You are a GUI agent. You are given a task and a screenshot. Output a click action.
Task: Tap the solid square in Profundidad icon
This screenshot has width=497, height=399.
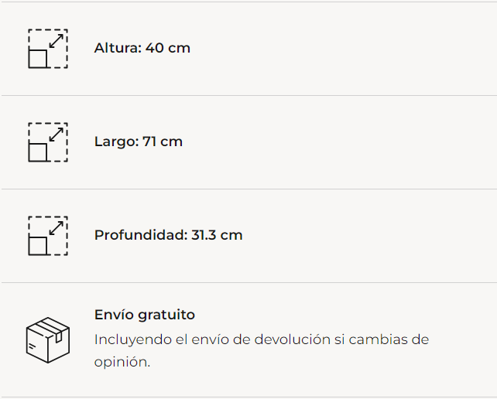coord(38,246)
